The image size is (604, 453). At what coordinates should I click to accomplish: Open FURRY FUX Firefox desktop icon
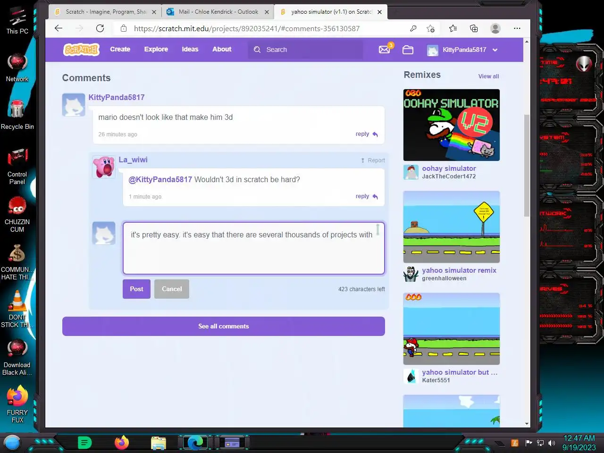click(17, 405)
